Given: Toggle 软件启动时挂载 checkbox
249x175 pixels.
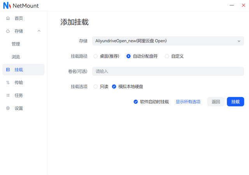Looking at the screenshot, I should point(136,102).
